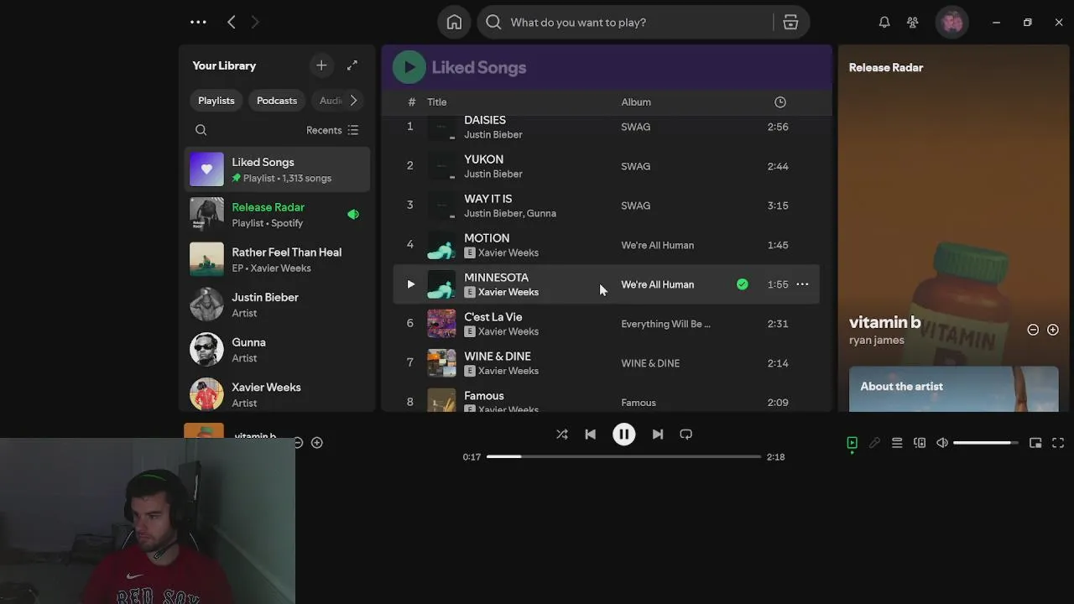Toggle the green liked checkmark on MINNESOTA
Screen dimensions: 1074x604
[743, 284]
